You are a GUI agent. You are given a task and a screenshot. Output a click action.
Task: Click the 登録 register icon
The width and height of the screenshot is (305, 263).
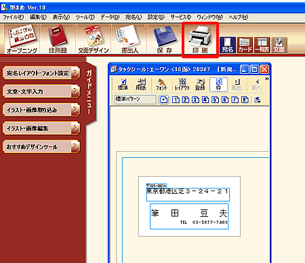pos(200,85)
